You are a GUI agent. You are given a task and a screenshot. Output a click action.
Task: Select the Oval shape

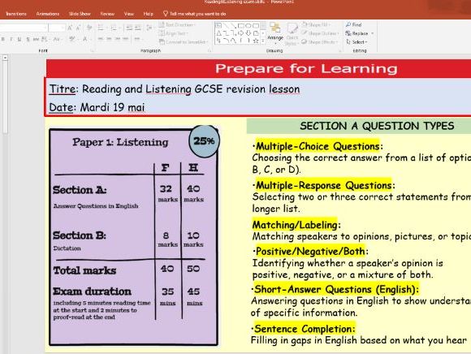(x=248, y=26)
